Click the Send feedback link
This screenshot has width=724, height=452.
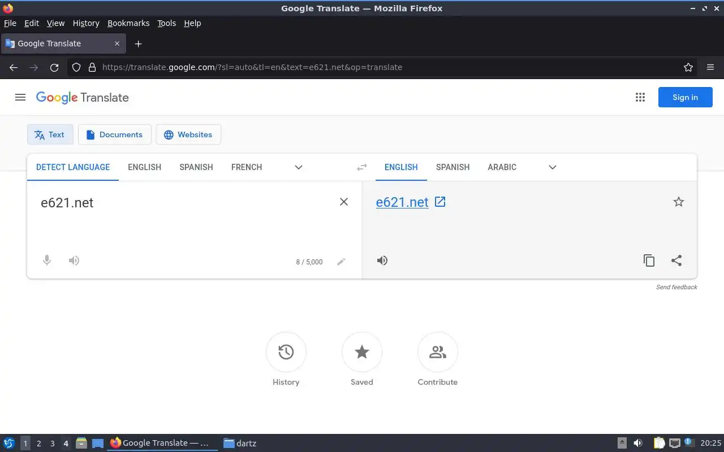point(676,287)
